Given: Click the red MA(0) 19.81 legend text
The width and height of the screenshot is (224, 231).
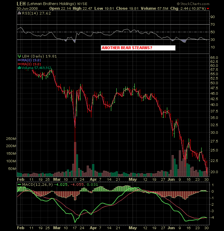Looking at the screenshot, I should coord(31,64).
